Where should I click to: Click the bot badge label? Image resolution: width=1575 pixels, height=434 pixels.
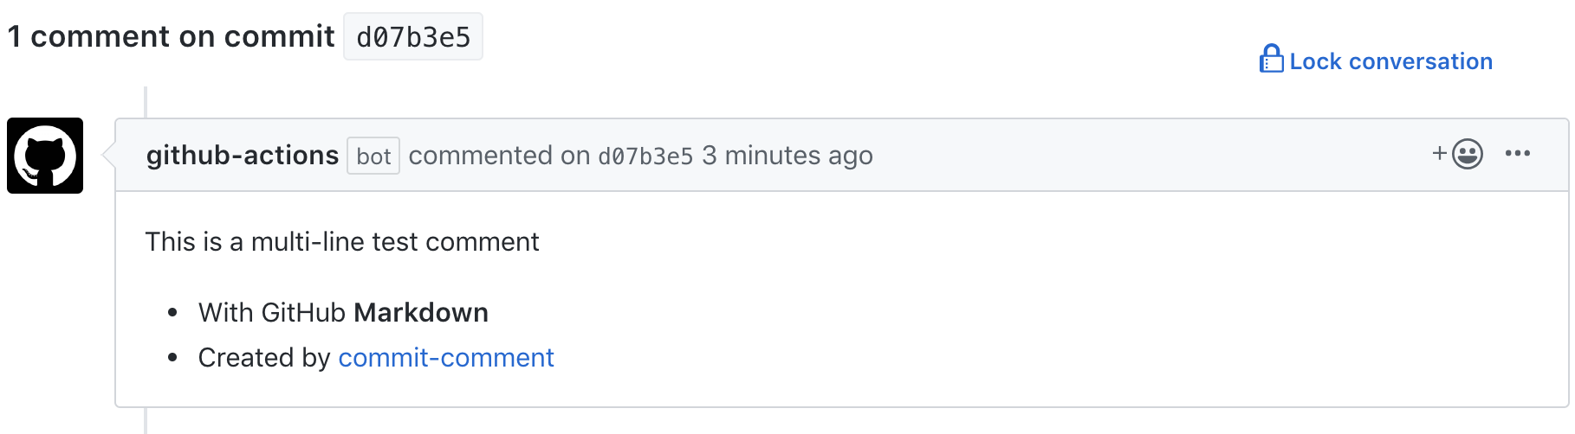373,156
